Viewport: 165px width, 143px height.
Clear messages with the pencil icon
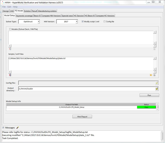(18, 128)
